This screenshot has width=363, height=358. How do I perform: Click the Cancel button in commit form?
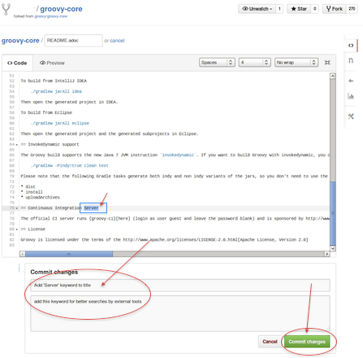click(270, 342)
